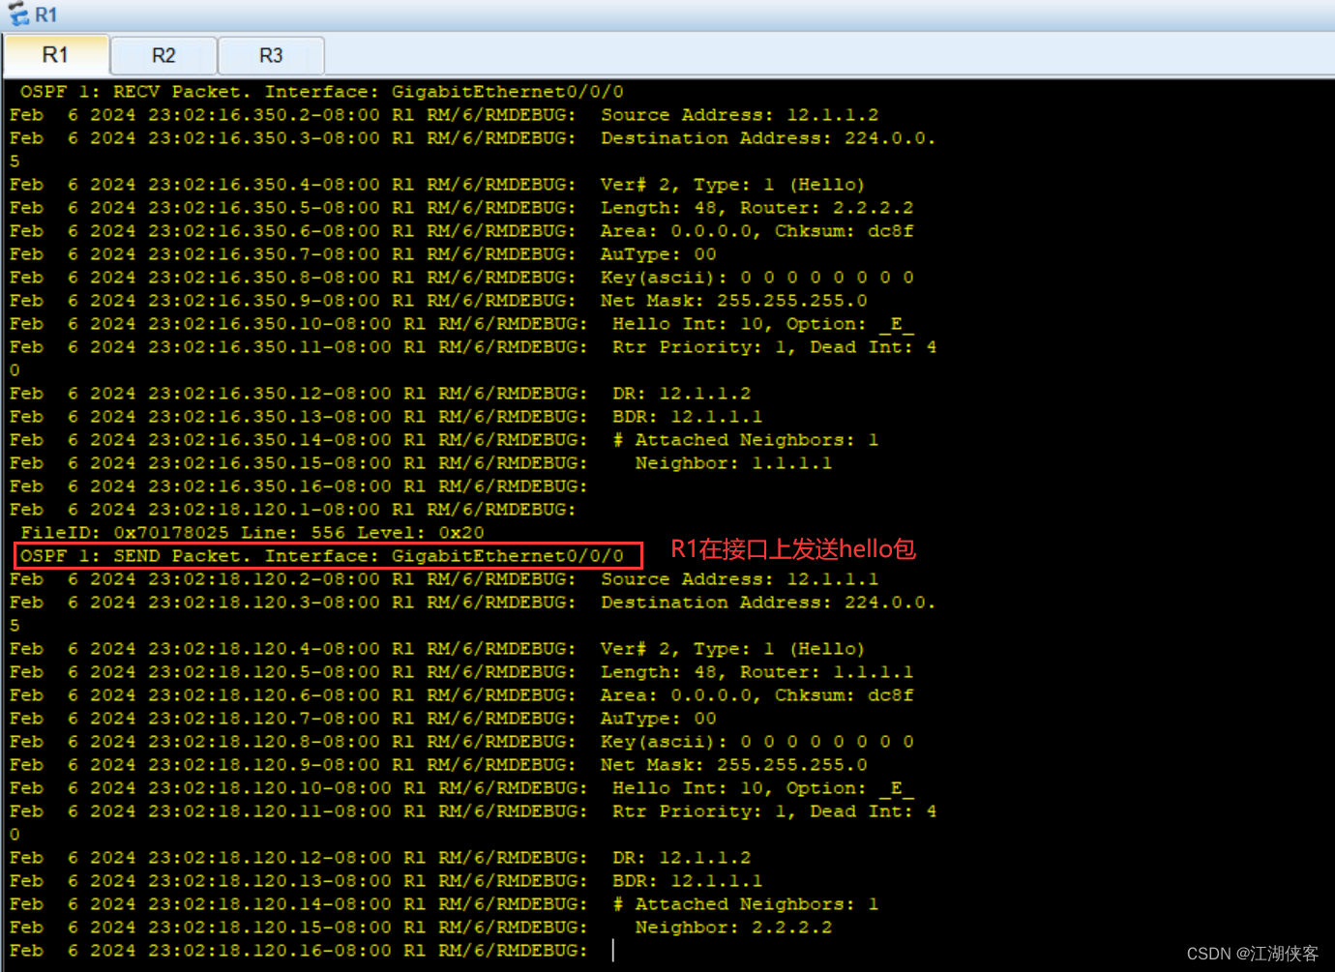Switch to the R2 tab

click(163, 56)
